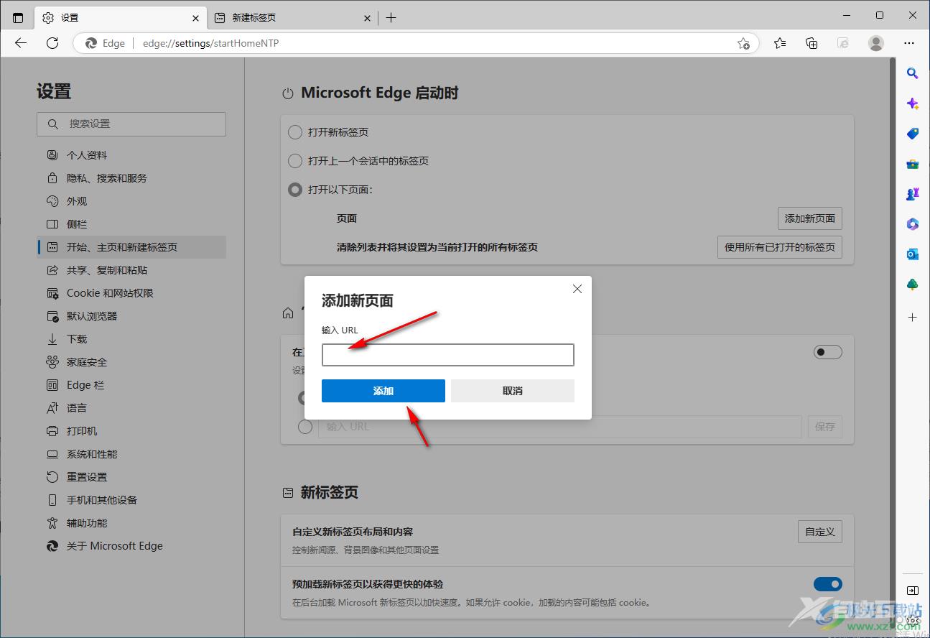Image resolution: width=930 pixels, height=638 pixels.
Task: Click home button 输入 URL field
Action: (560, 427)
